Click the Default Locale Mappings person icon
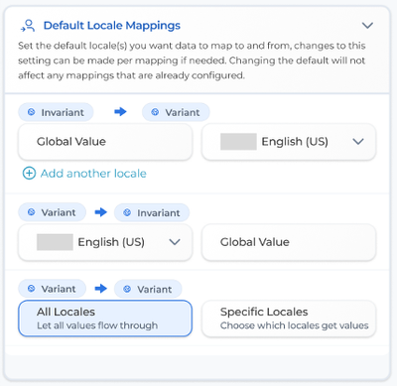 pos(28,26)
